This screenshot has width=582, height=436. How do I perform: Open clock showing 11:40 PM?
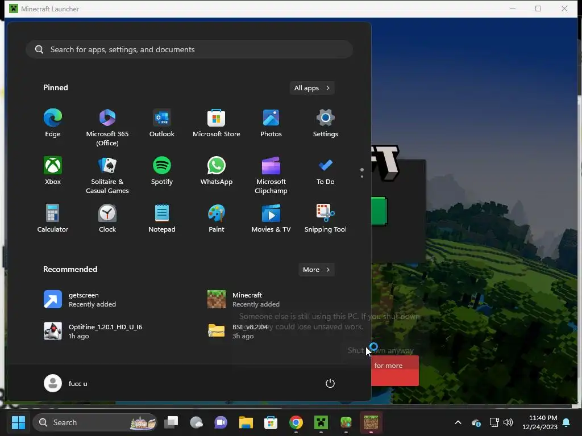(540, 422)
